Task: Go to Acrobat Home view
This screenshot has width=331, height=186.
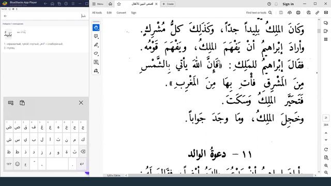Action: click(110, 4)
